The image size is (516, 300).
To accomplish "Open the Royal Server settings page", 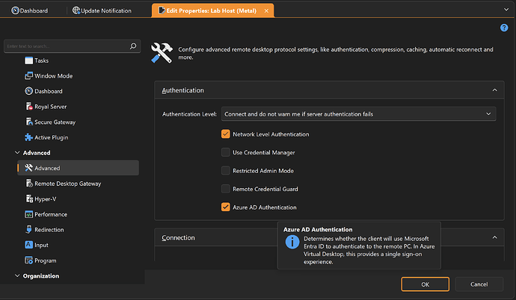I will [52, 107].
